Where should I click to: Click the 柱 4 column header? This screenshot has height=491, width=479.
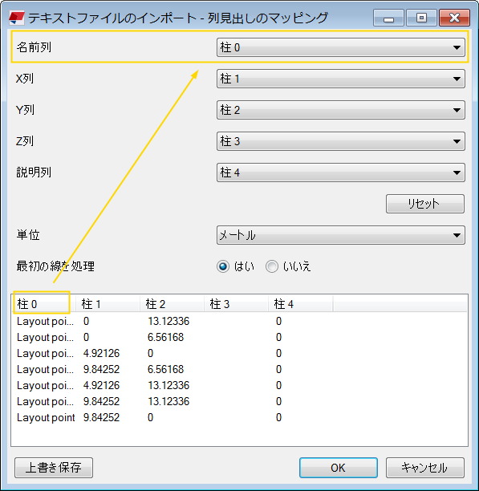301,304
